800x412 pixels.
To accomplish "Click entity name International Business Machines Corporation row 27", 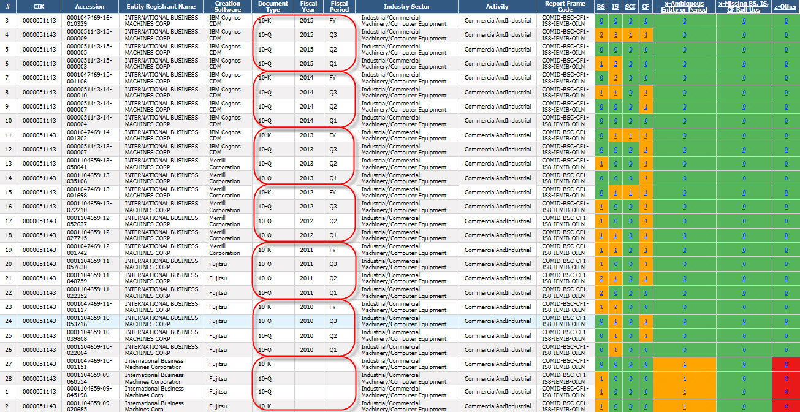I will point(154,364).
